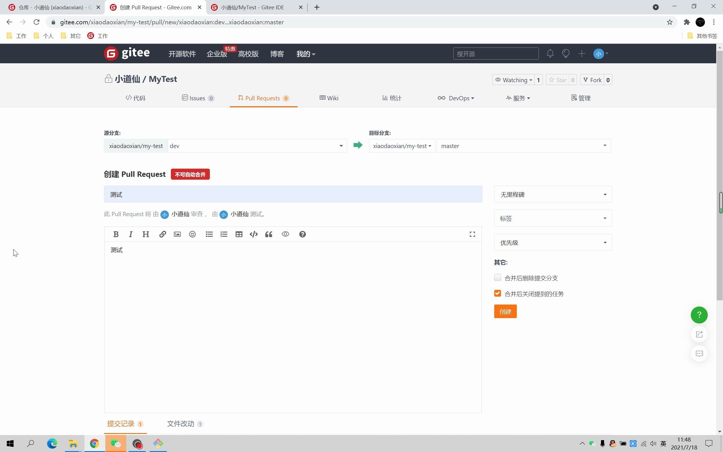The height and width of the screenshot is (452, 723).
Task: Click in the description editor body
Action: pyautogui.click(x=293, y=327)
